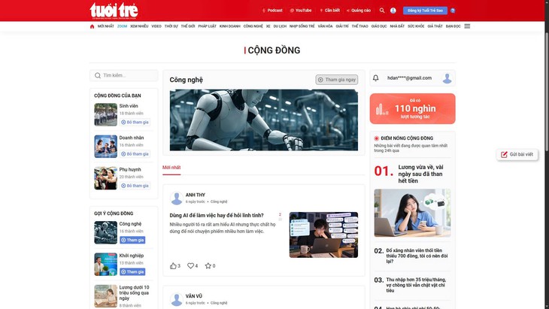Open the home icon in navigation bar
The height and width of the screenshot is (309, 549).
[x=92, y=26]
